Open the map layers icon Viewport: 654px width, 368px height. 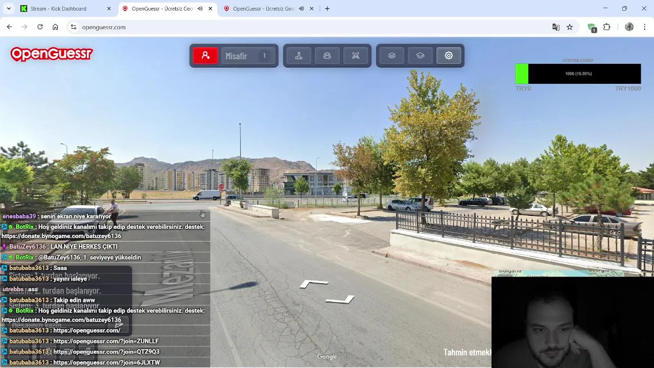[392, 56]
